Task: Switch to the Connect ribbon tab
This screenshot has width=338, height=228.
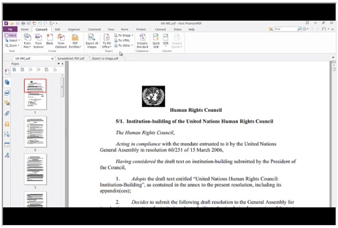Action: 160,29
